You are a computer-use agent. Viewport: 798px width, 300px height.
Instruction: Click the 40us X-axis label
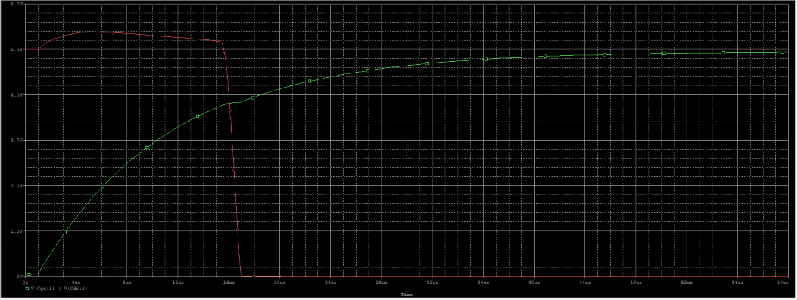coord(534,282)
